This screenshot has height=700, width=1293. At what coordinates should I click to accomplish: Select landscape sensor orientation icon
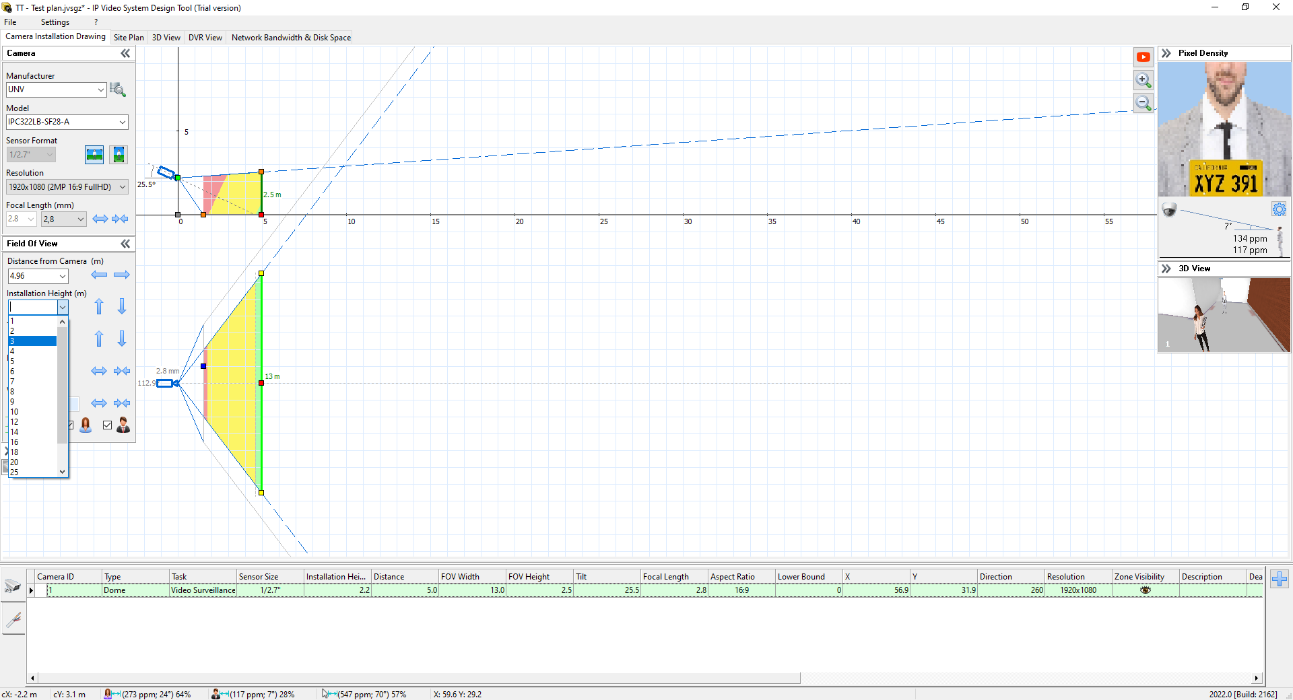point(94,155)
